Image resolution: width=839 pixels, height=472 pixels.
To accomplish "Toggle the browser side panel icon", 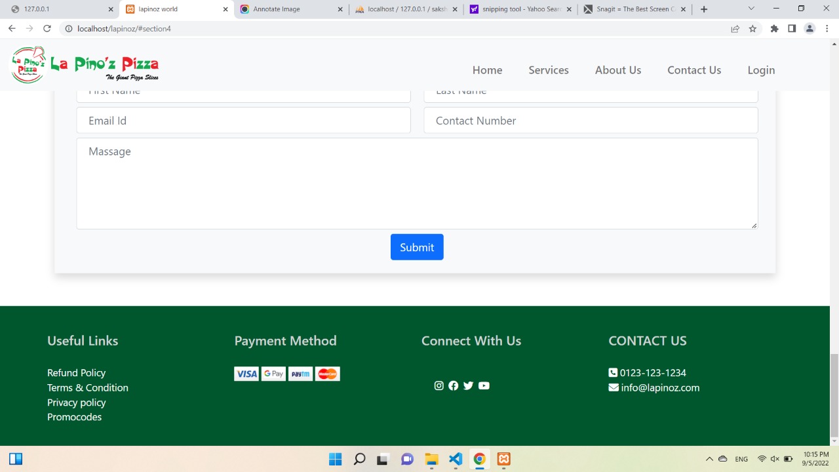I will click(792, 28).
